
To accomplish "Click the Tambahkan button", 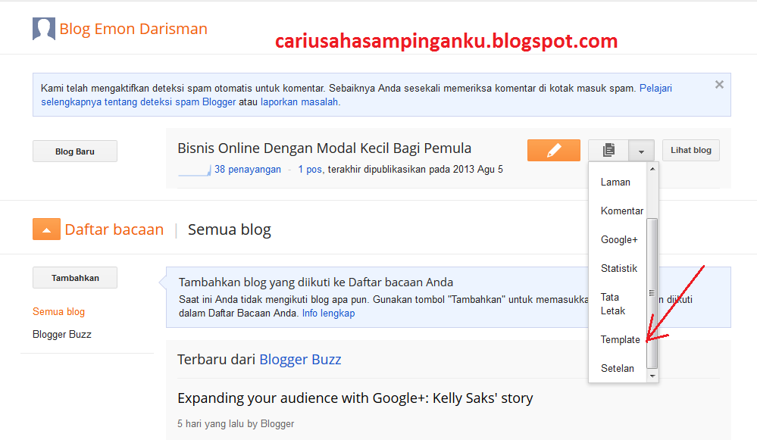I will tap(75, 278).
